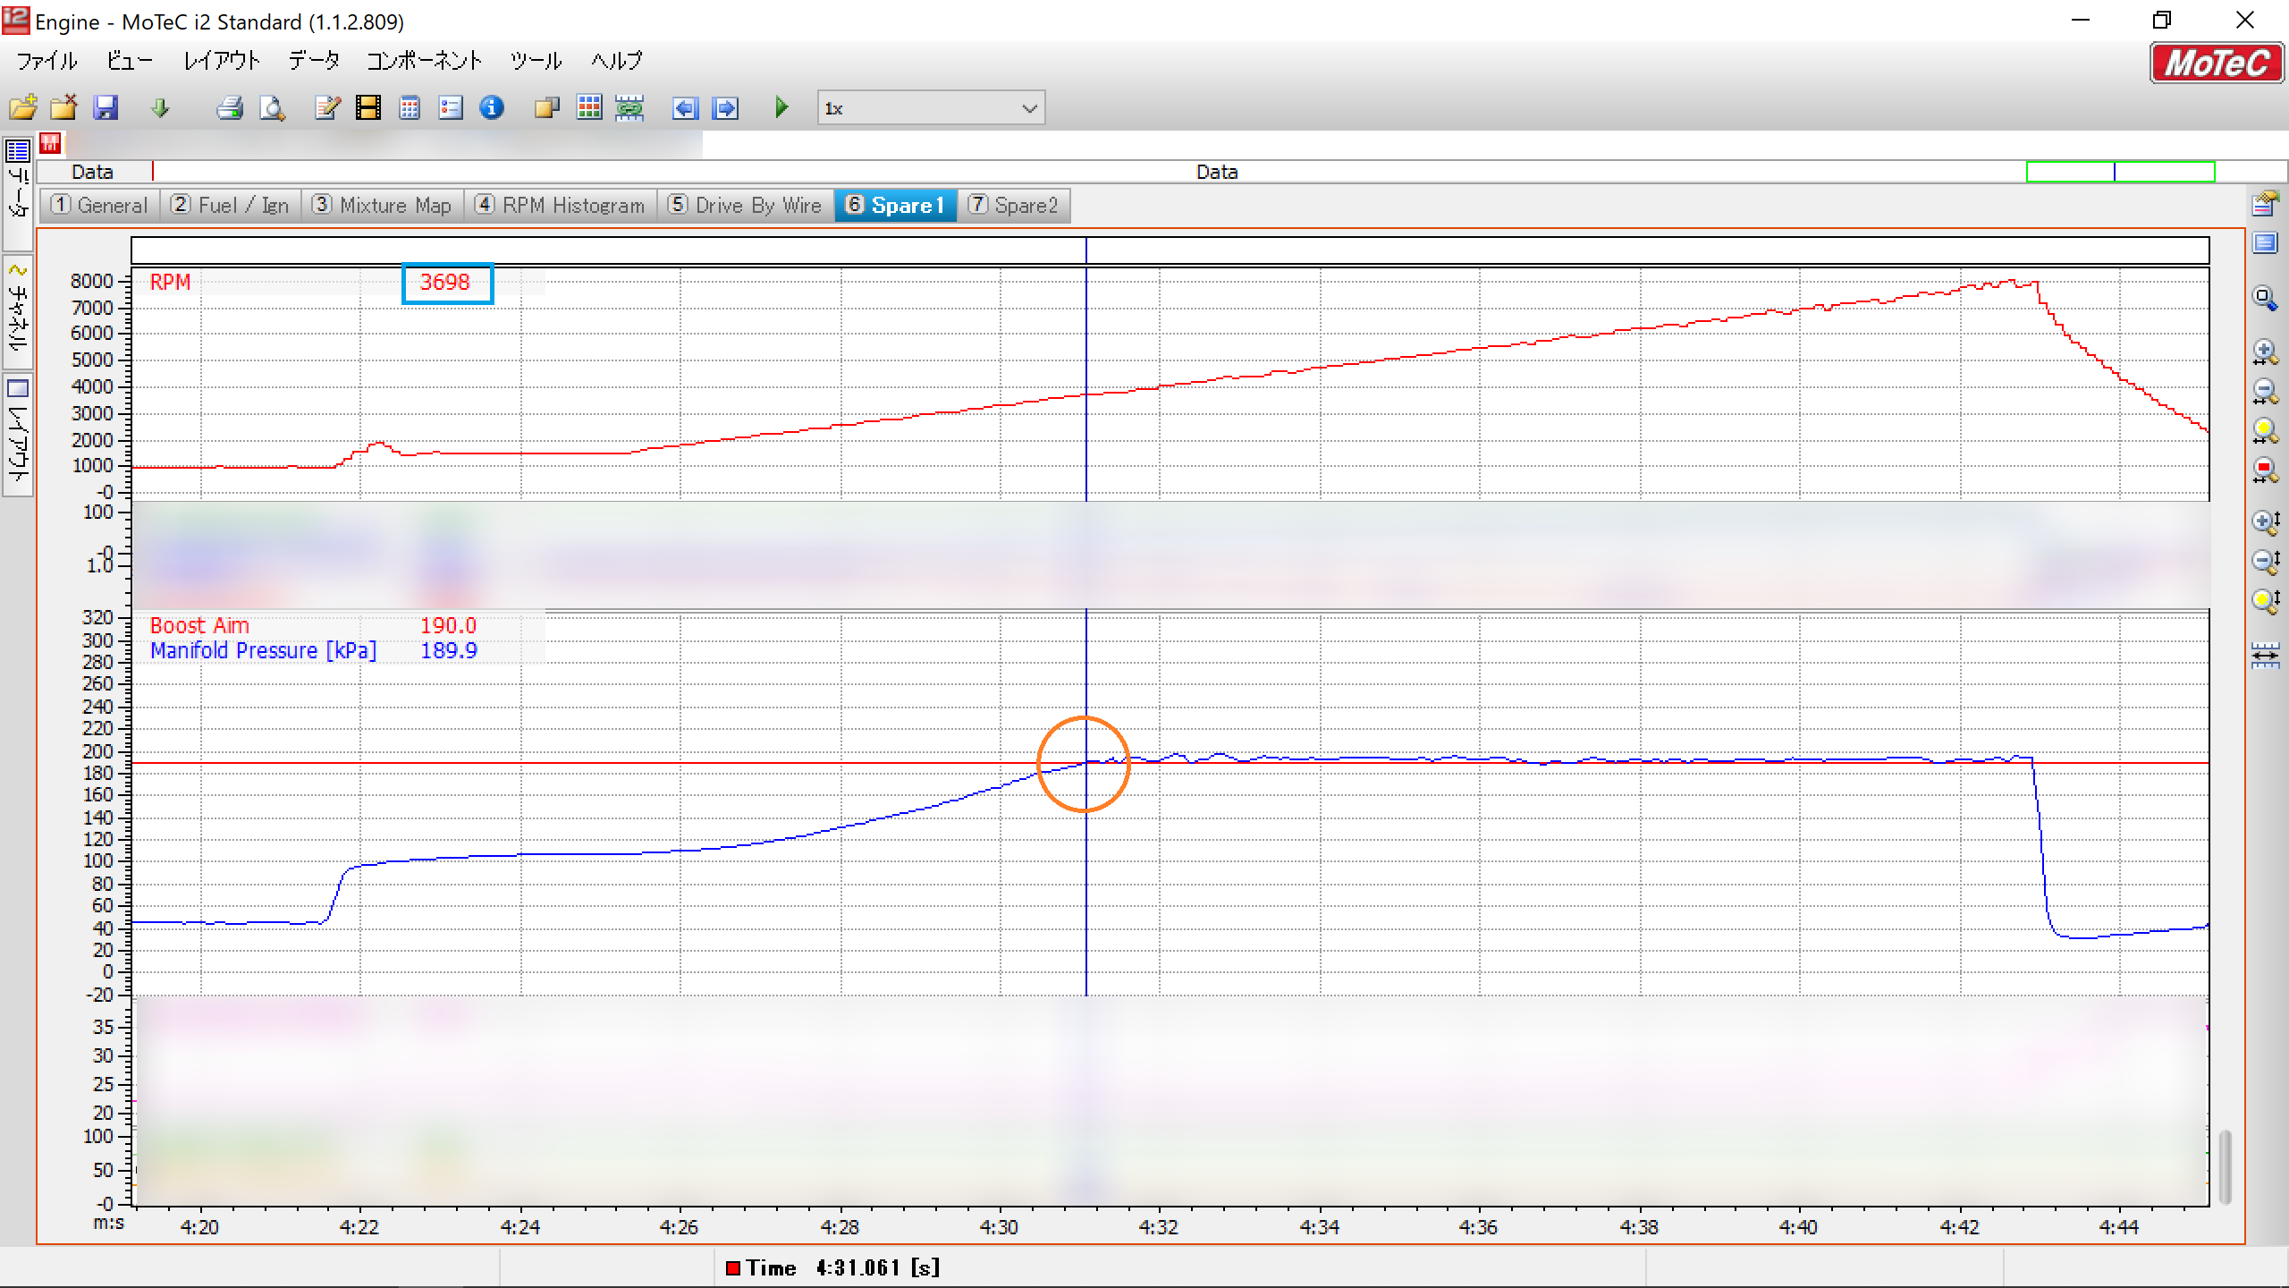The image size is (2289, 1288).
Task: Click the film strip toolbar icon
Action: 367,108
